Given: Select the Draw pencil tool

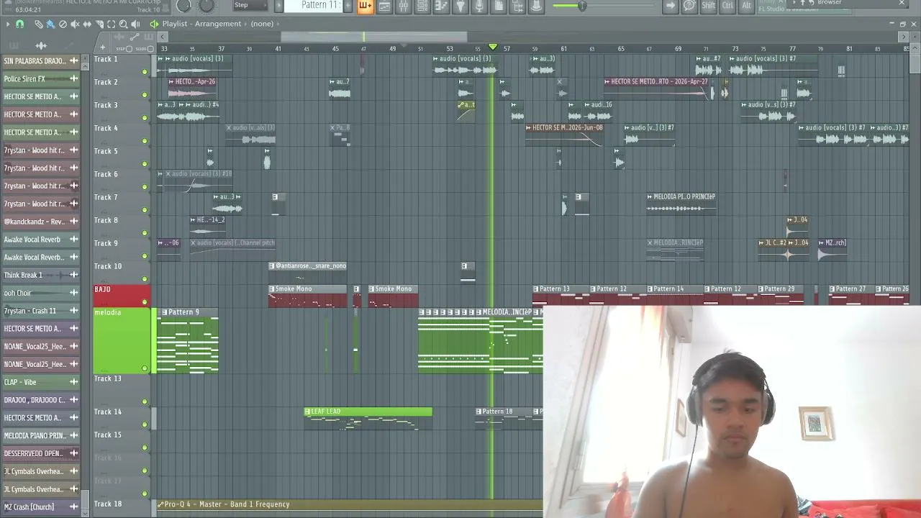Looking at the screenshot, I should [39, 24].
